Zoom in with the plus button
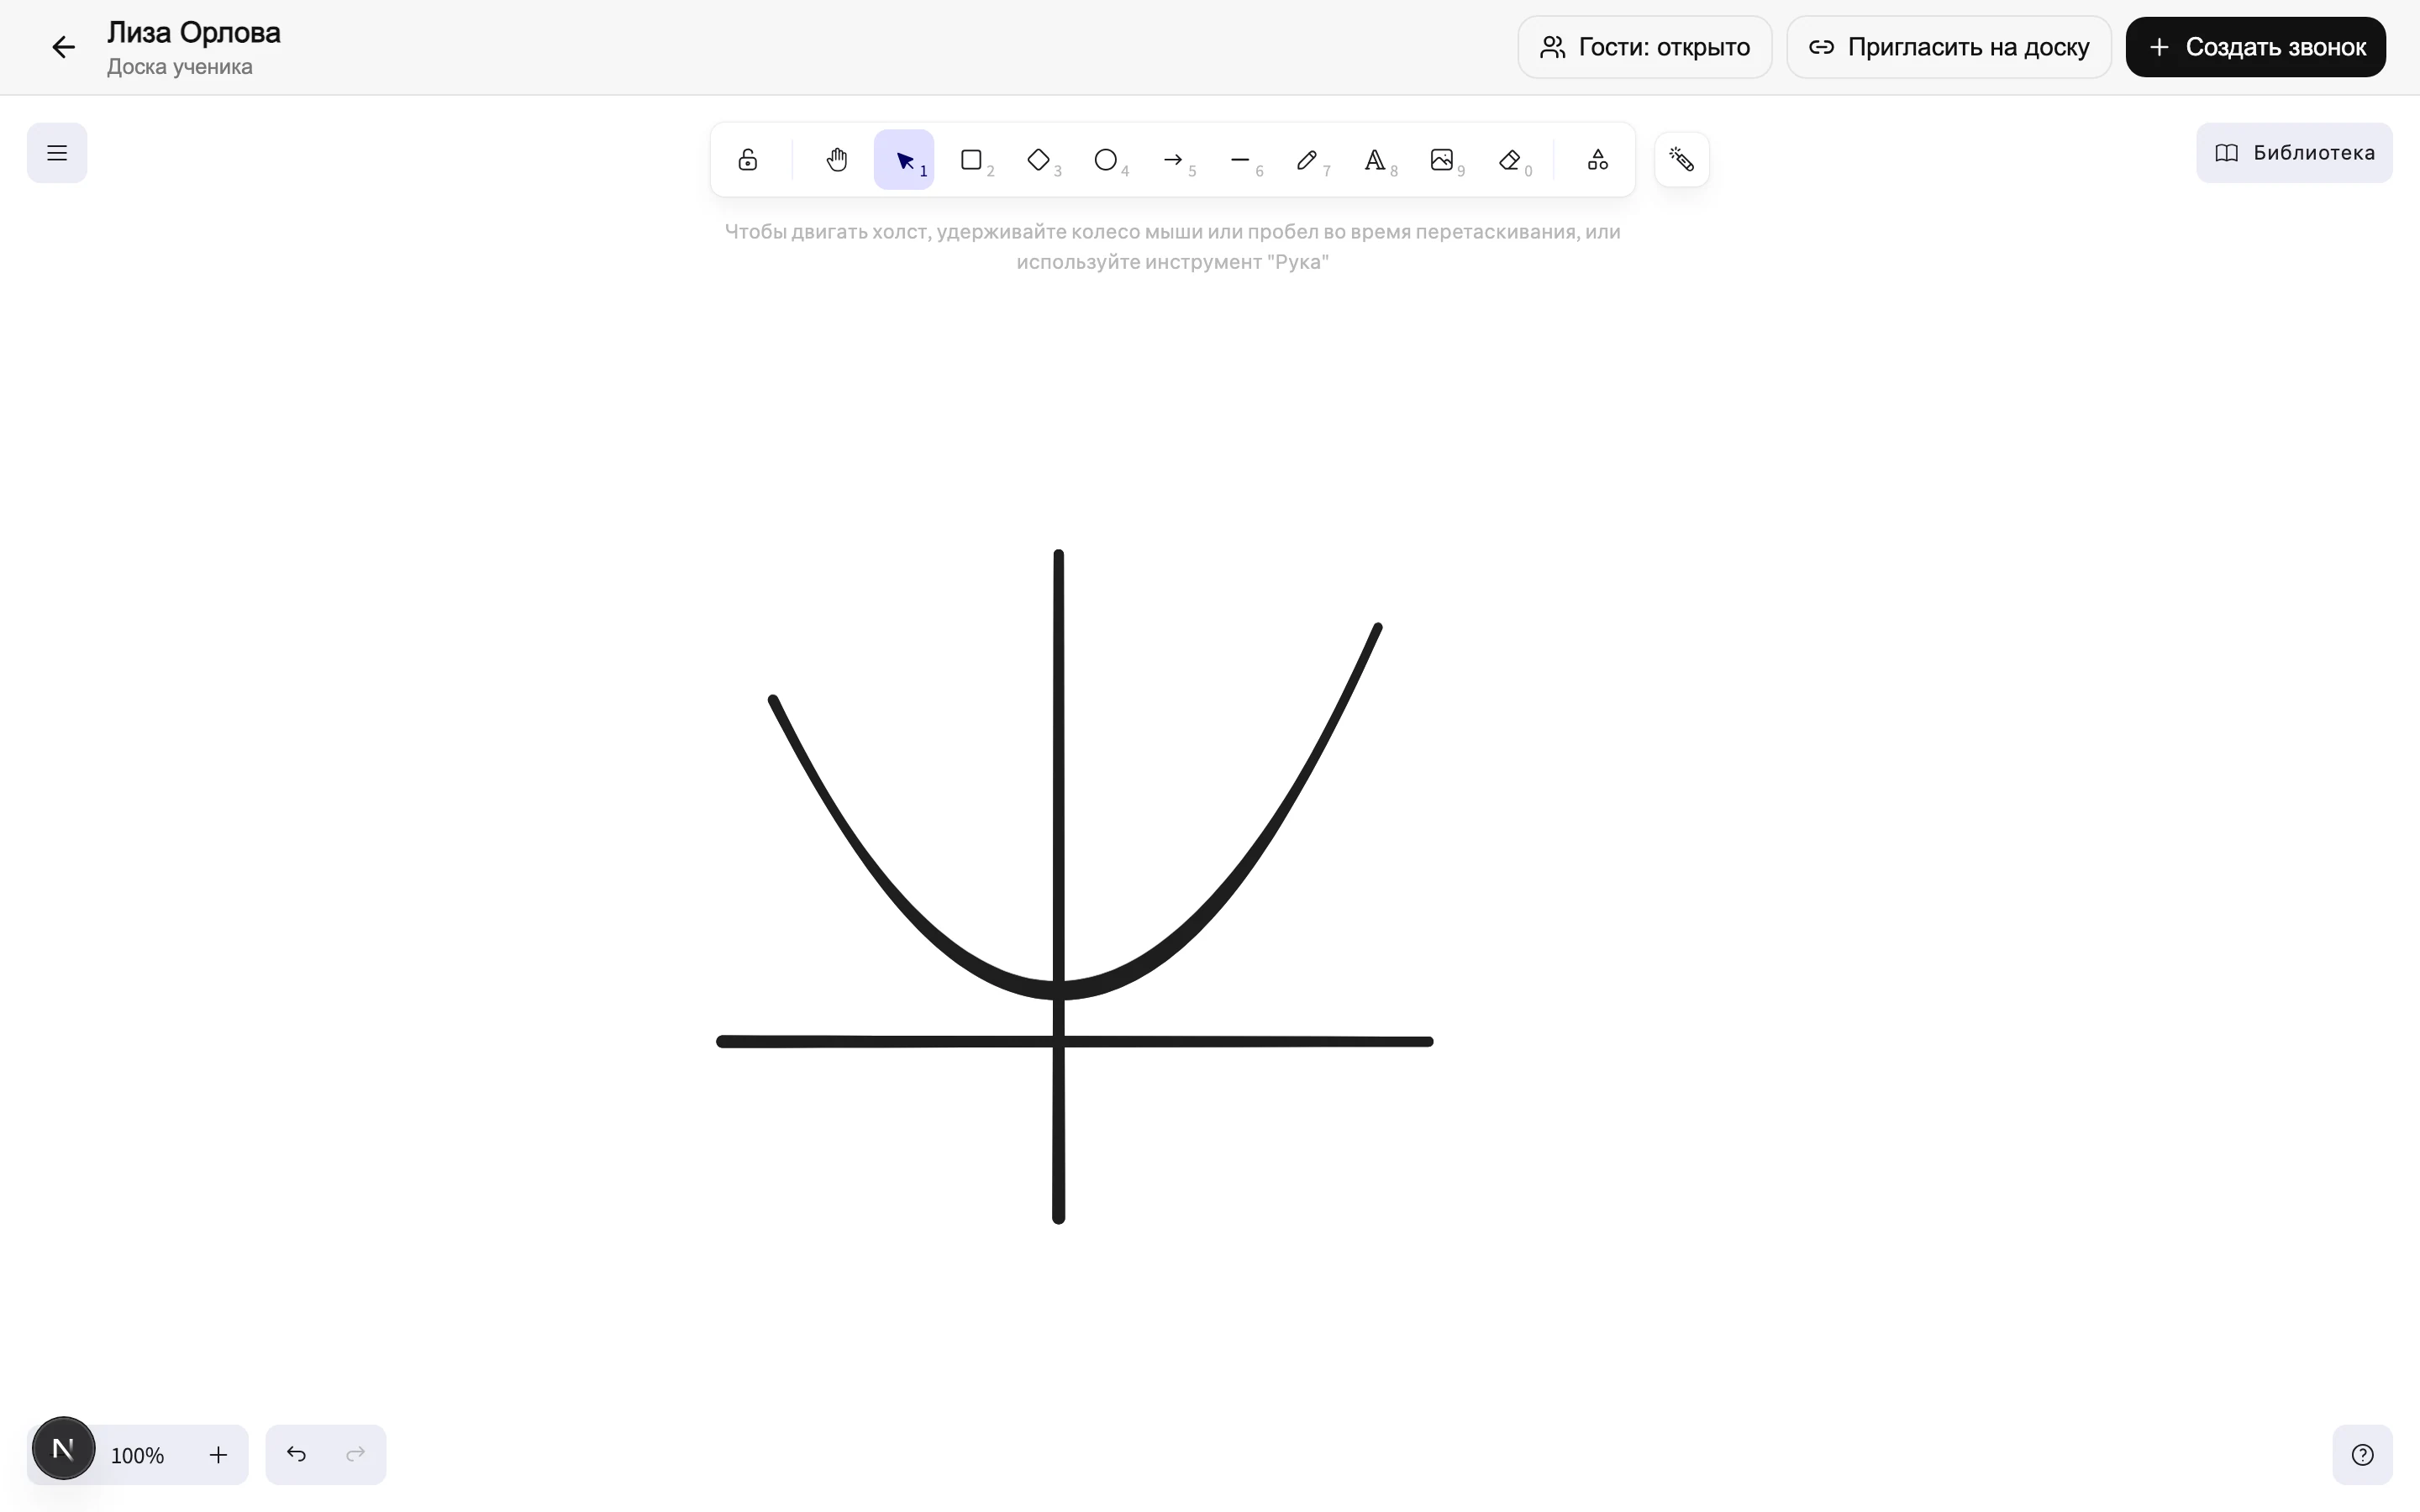 click(x=218, y=1455)
